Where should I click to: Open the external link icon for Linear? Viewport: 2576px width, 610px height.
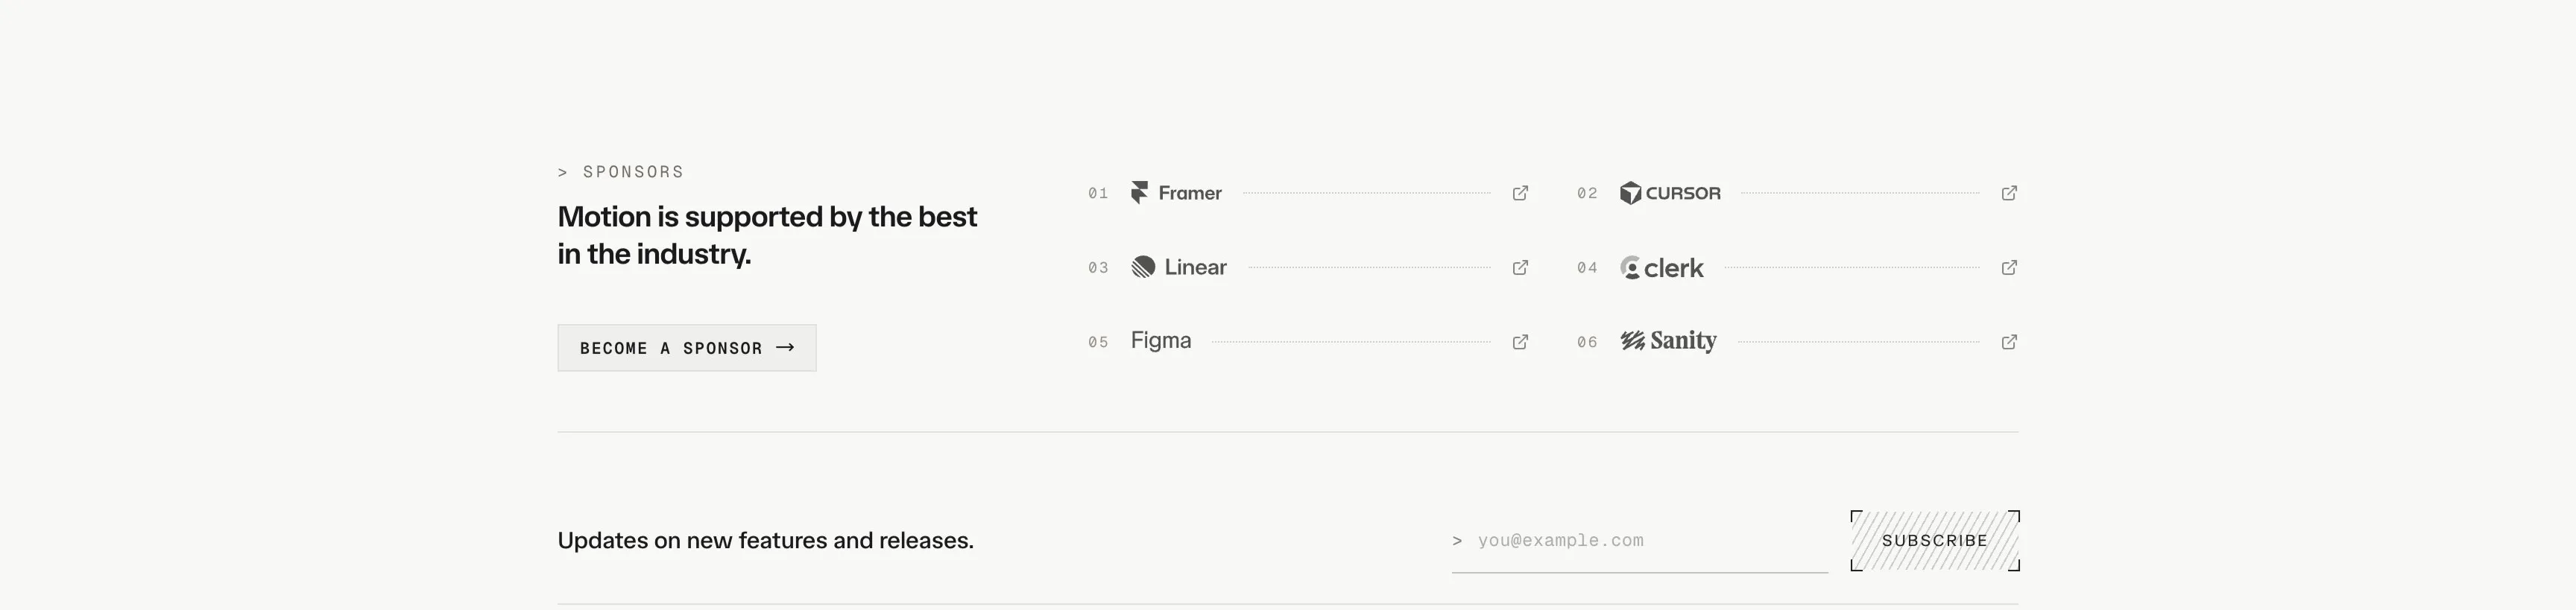pos(1520,267)
